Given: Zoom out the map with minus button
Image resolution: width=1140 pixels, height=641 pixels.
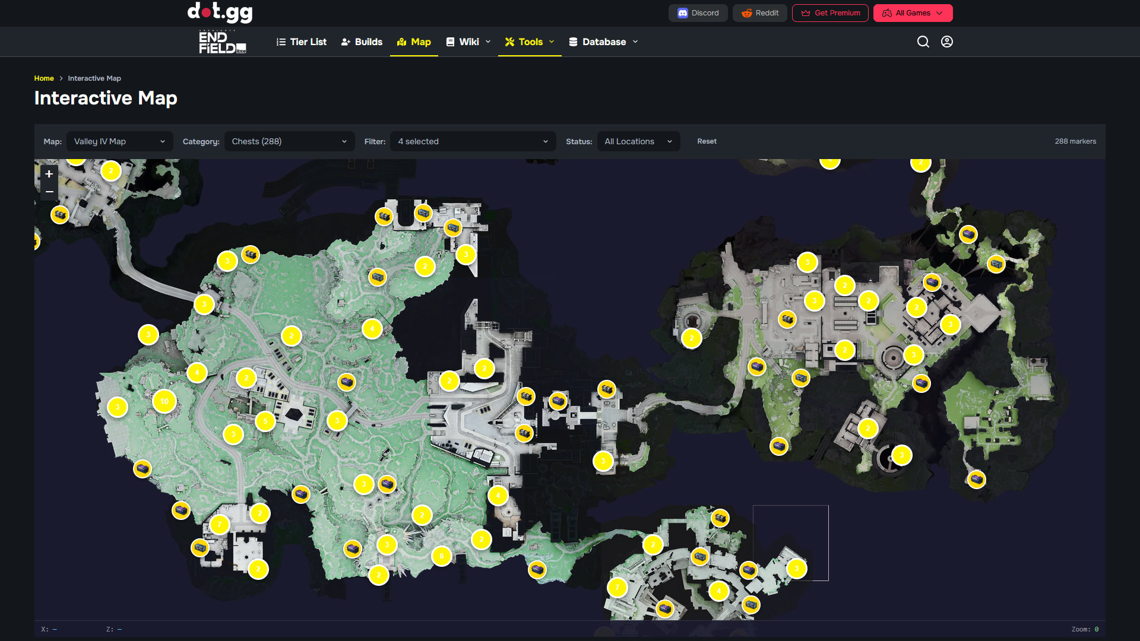Looking at the screenshot, I should click(x=49, y=192).
